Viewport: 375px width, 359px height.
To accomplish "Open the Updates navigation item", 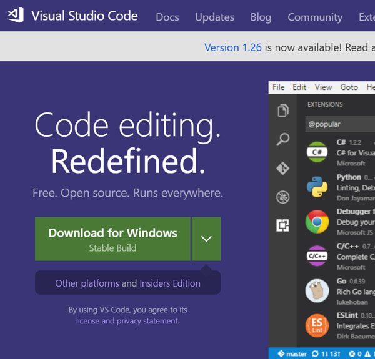I will 214,17.
